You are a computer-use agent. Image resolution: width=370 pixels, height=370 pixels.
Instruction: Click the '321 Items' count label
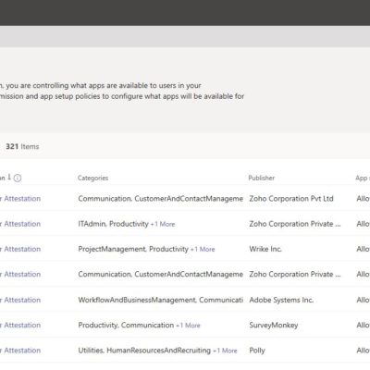(x=22, y=146)
